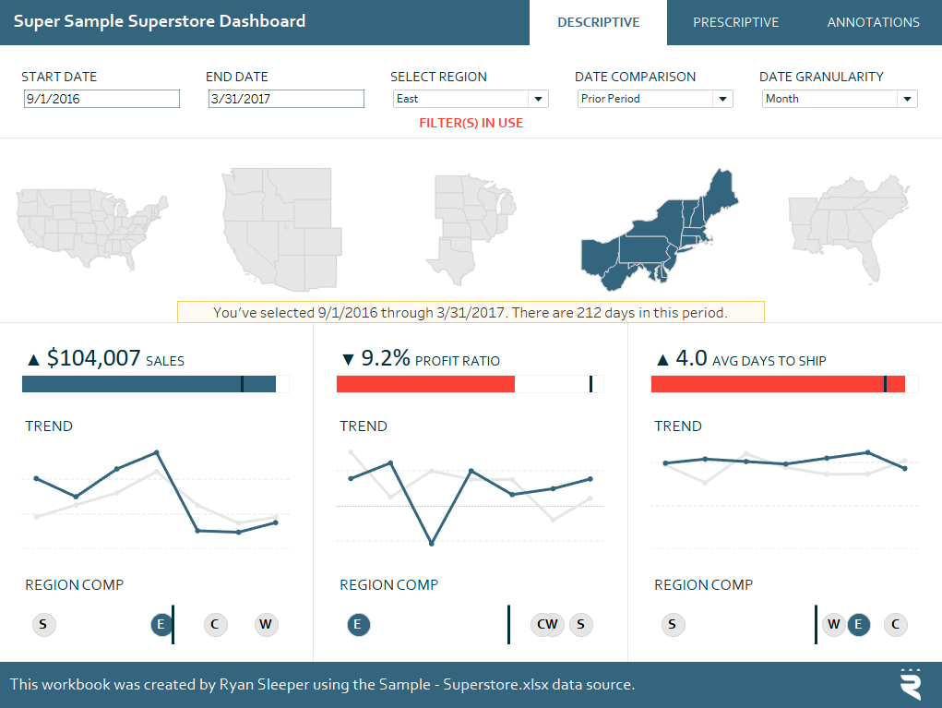This screenshot has width=942, height=708.
Task: Toggle the W marker under Avg Days to Ship
Action: [833, 624]
